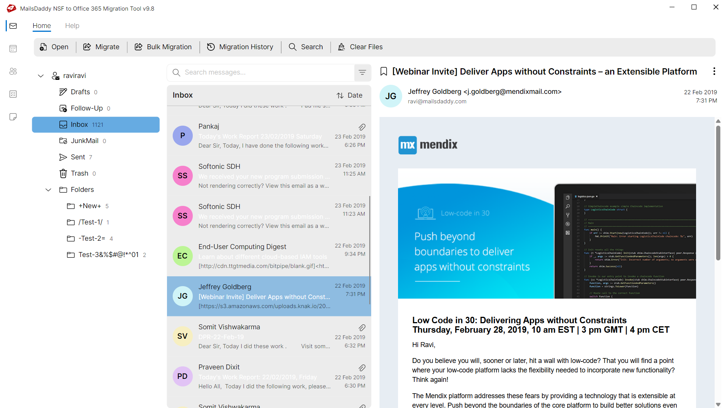
Task: Open End-User Computing Digest email
Action: [x=269, y=256]
